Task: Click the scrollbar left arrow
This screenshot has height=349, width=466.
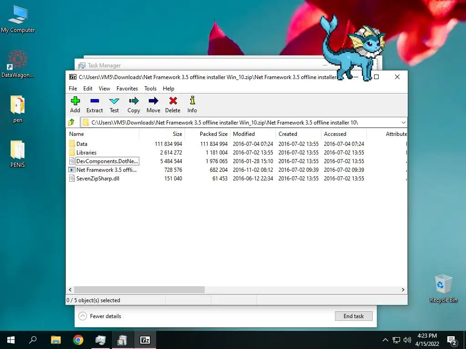Action: (70, 289)
